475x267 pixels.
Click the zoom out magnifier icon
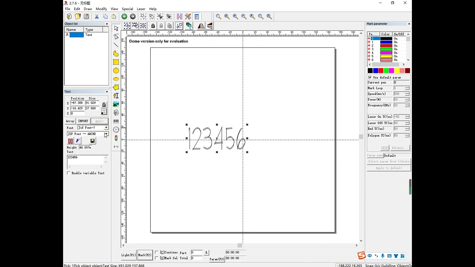point(244,16)
